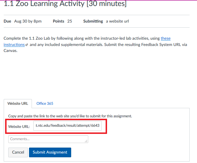The width and height of the screenshot is (197, 163).
Task: Grab the Comments box resize handle
Action: click(x=86, y=141)
